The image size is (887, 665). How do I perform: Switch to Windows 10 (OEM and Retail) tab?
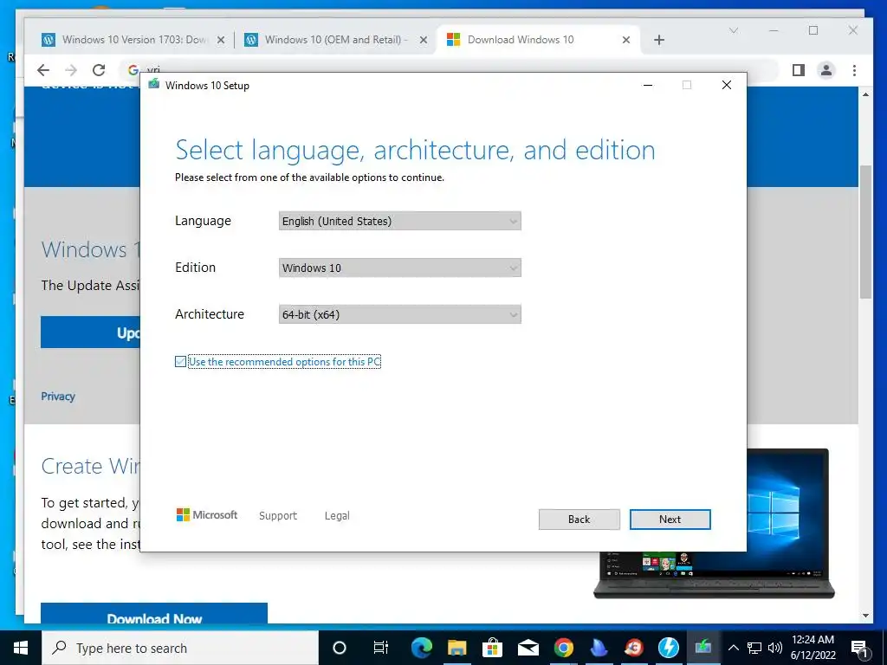[x=335, y=40]
